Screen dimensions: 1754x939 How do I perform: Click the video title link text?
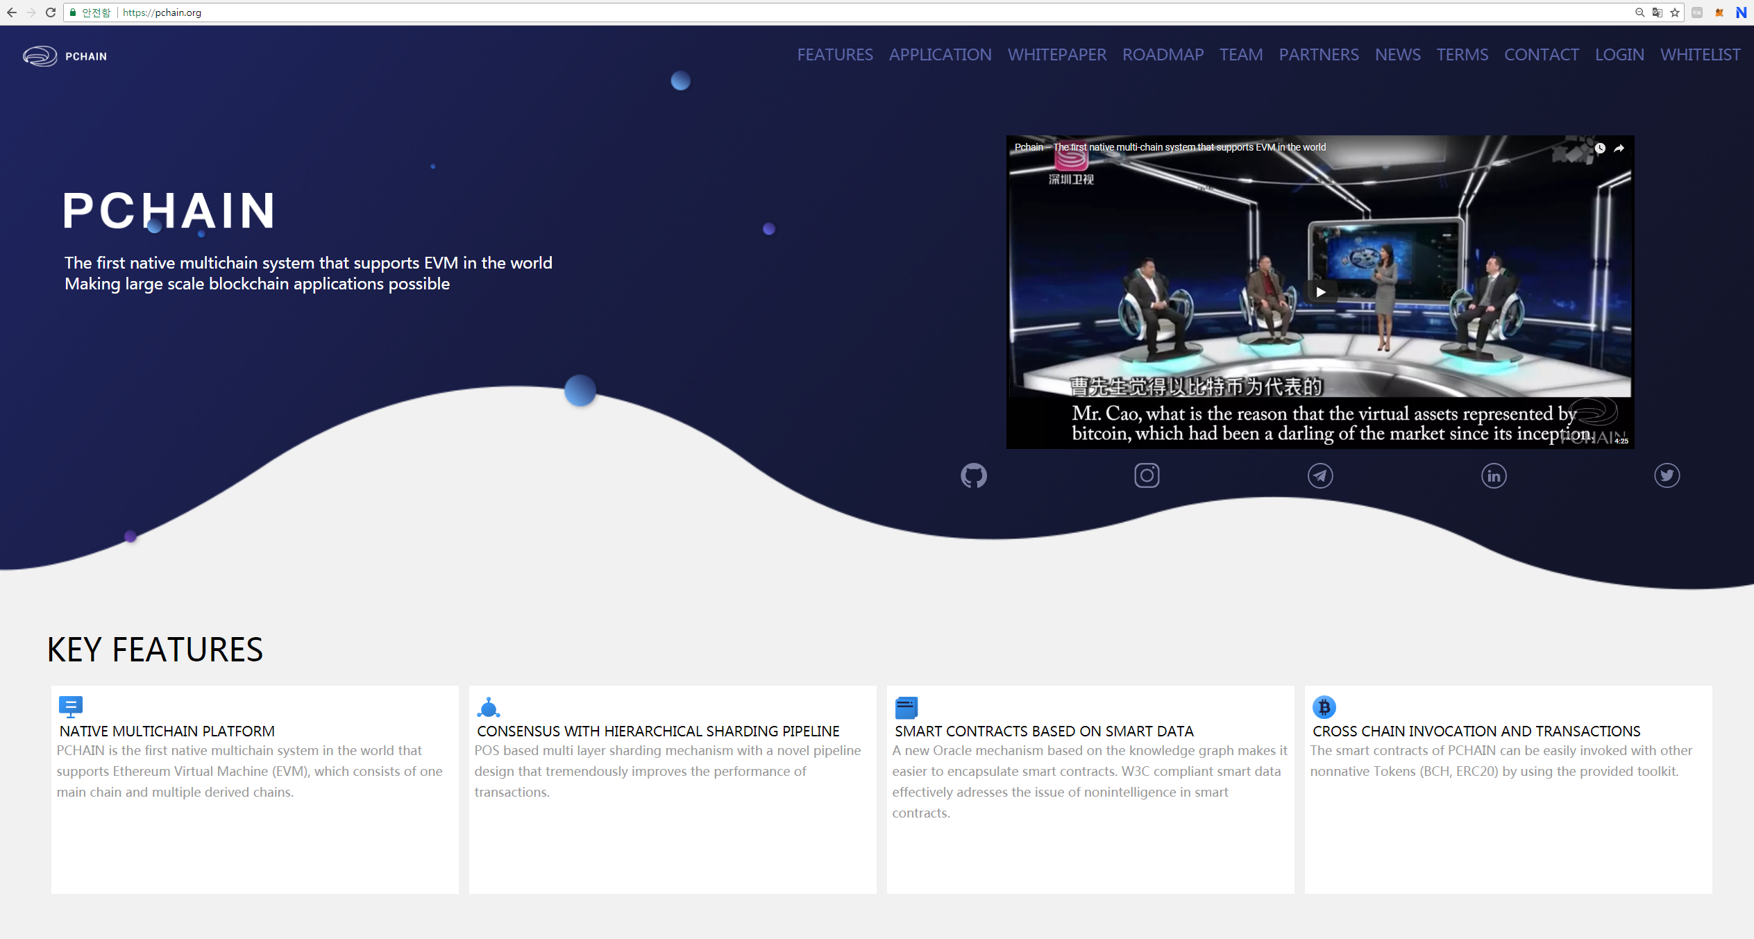1170,147
